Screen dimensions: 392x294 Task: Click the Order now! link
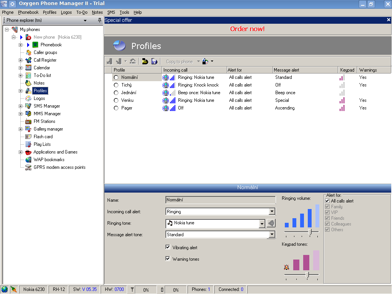247,29
